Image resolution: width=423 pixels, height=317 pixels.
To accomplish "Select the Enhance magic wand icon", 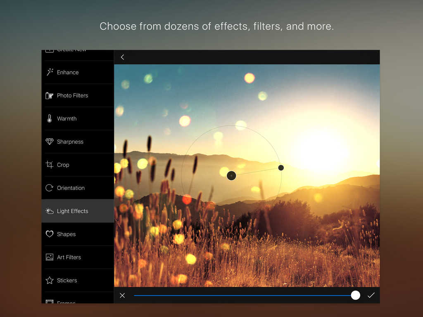I will pos(50,72).
